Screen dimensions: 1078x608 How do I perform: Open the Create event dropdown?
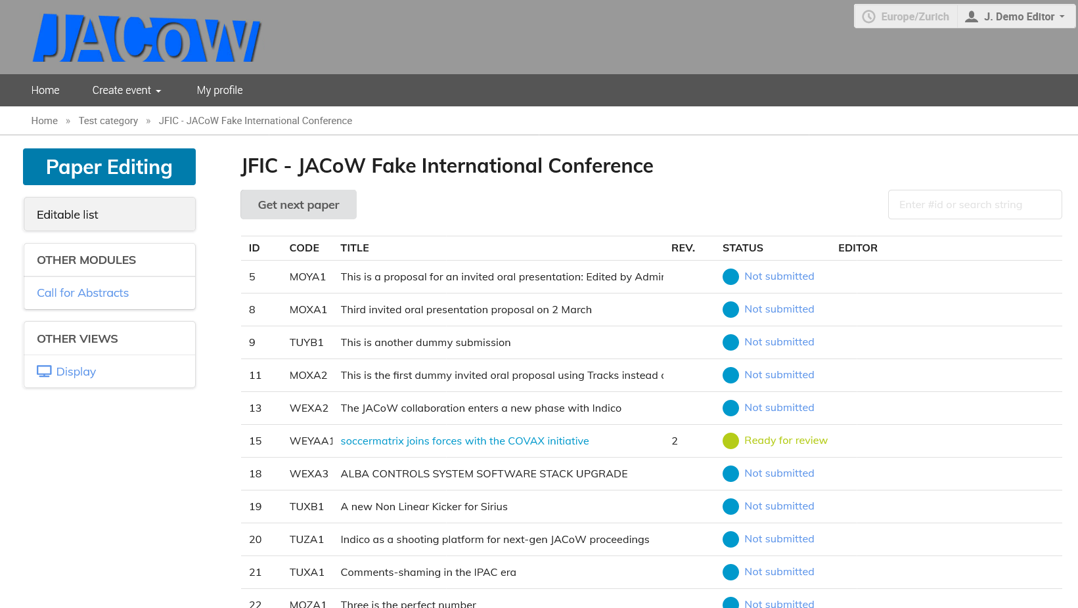click(x=126, y=91)
